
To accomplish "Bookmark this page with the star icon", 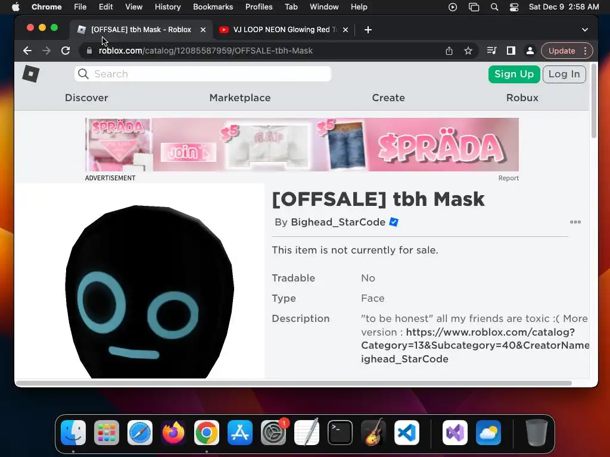I will tap(468, 51).
